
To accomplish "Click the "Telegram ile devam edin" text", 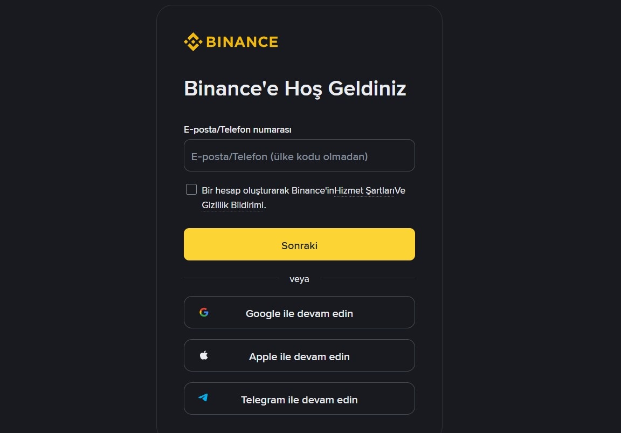I will (299, 400).
